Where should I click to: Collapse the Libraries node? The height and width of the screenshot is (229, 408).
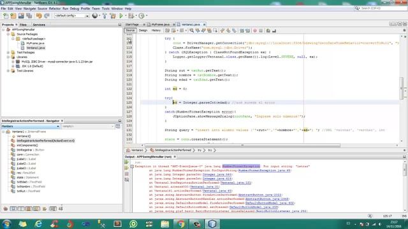pyautogui.click(x=8, y=57)
